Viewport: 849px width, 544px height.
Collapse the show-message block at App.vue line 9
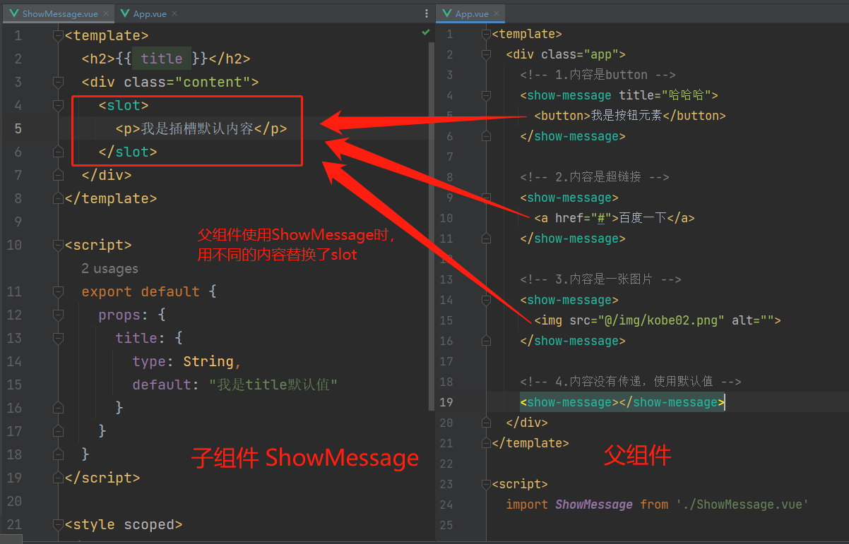(x=485, y=198)
